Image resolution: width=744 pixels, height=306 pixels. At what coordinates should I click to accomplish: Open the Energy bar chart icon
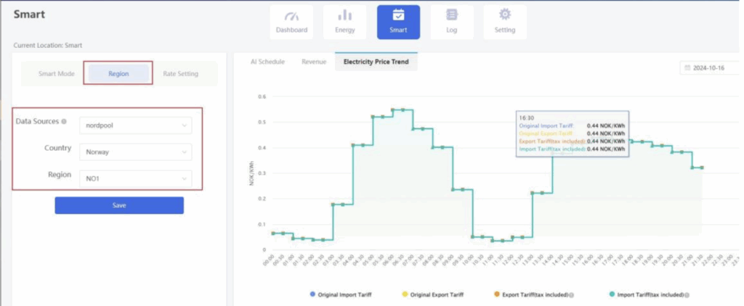click(345, 16)
